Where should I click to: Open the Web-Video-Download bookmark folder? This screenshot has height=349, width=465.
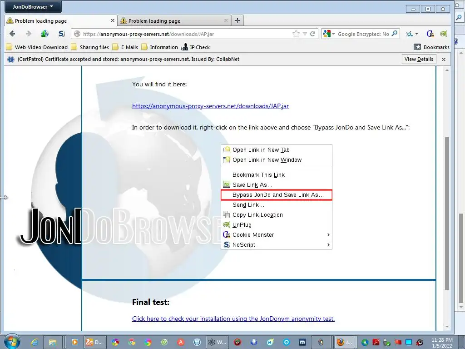(37, 47)
